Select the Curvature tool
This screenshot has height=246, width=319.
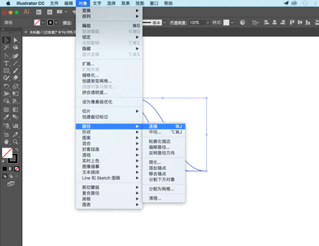(15, 56)
